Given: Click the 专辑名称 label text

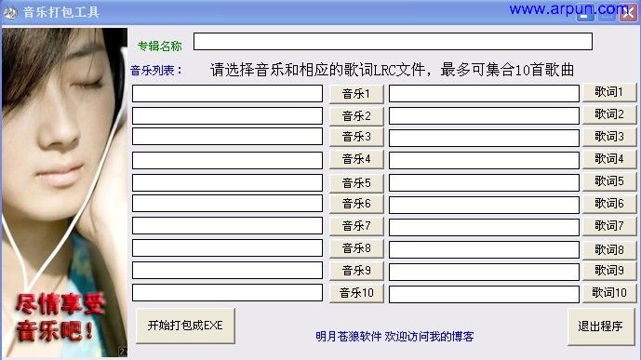Looking at the screenshot, I should [x=160, y=47].
